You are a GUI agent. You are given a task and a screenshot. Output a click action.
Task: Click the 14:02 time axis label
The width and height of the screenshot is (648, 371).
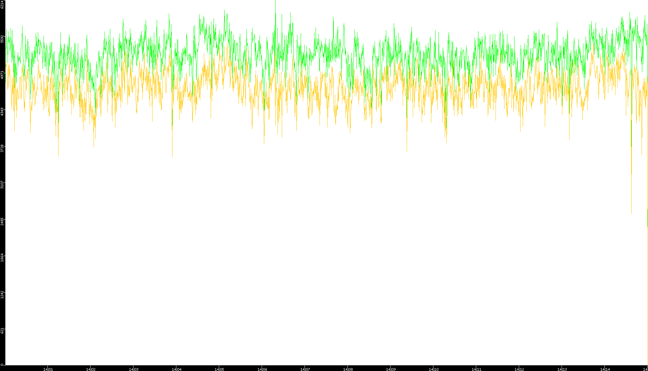point(91,369)
